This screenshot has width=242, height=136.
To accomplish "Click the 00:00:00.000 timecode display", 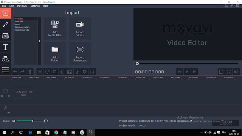I will point(149,72).
